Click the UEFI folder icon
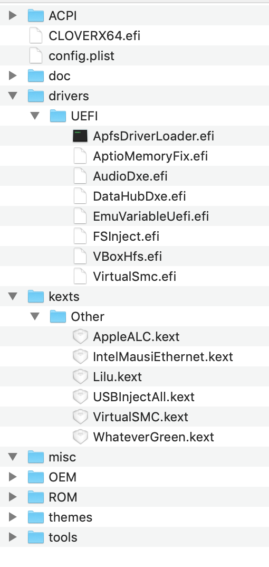This screenshot has width=269, height=567. click(x=58, y=116)
